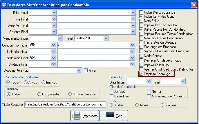Viewport: 199px width, 124px height.
Task: Open Follow Up Data Inicial dropdown
Action: click(x=149, y=82)
